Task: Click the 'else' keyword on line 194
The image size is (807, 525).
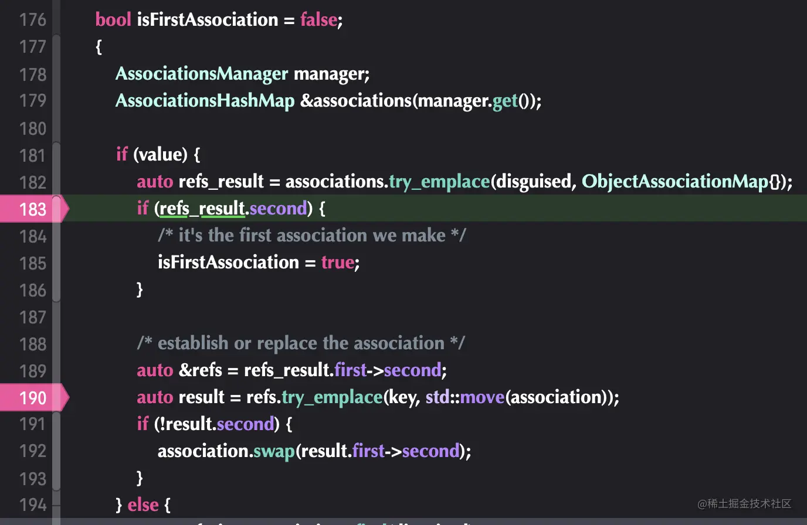Action: click(x=143, y=505)
